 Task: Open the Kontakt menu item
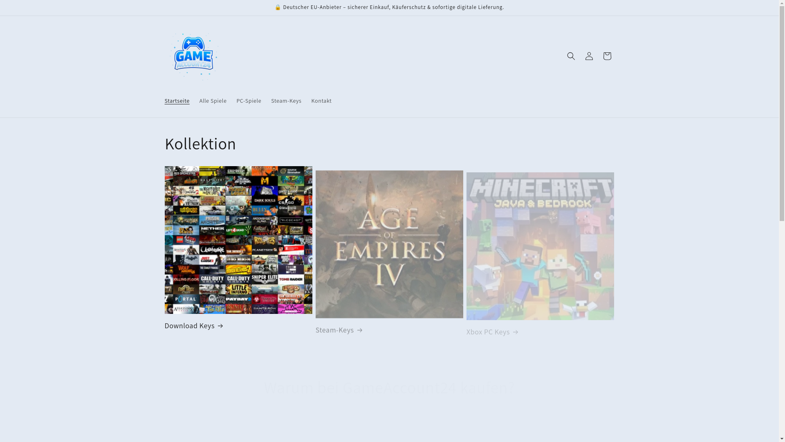coord(321,101)
